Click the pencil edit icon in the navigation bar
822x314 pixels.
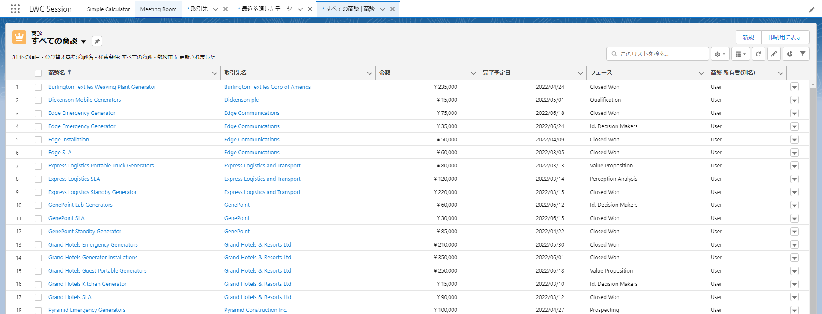pos(811,9)
